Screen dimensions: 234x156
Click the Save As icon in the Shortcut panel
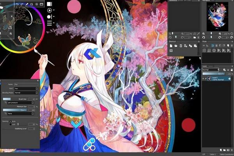coord(186,46)
